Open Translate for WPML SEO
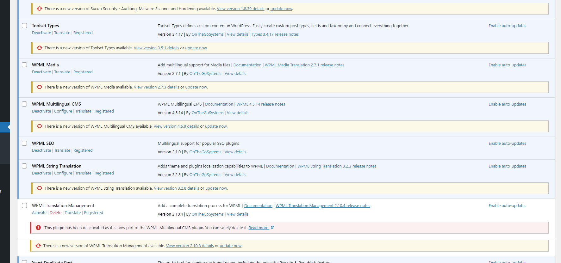561x263 pixels. pyautogui.click(x=62, y=150)
